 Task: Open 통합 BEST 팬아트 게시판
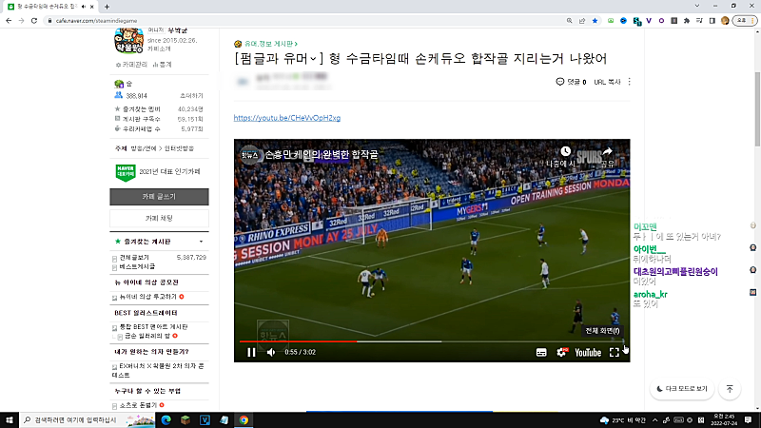pyautogui.click(x=153, y=327)
